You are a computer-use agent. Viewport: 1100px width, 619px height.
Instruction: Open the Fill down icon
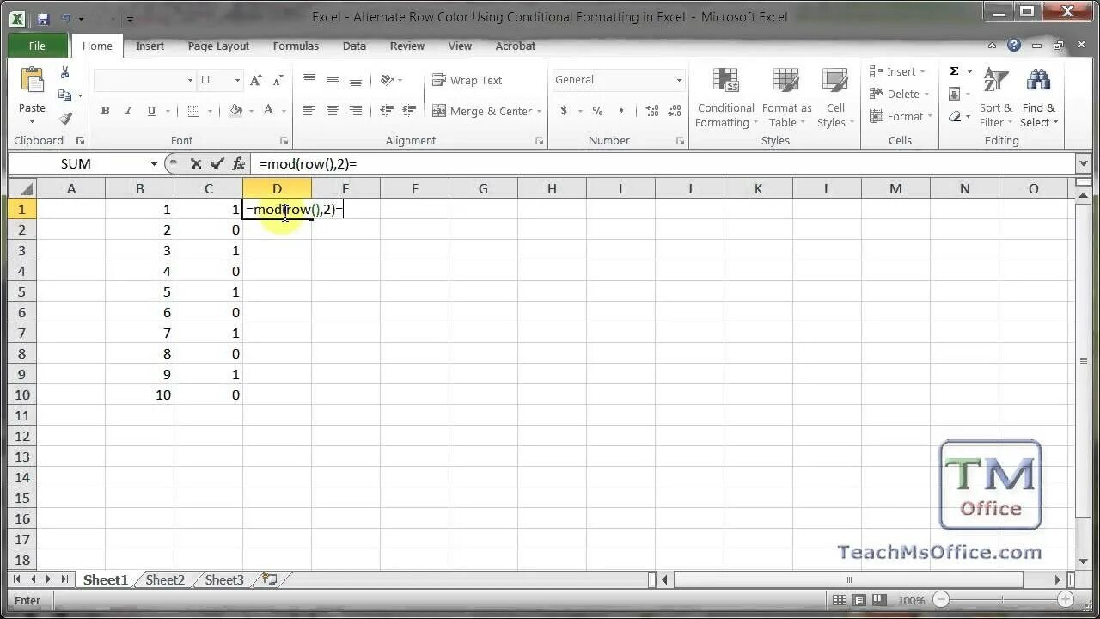click(x=954, y=95)
